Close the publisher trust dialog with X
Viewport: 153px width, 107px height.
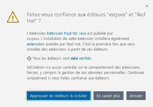click(147, 6)
